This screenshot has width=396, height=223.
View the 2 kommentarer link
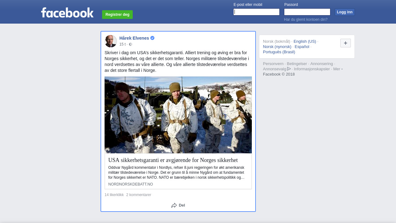139,195
